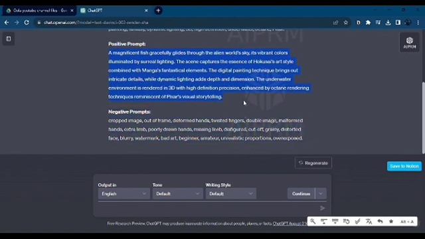Screen dimensions: 425x239
Task: Click the double-checkmark grammar icon
Action: [357, 221]
